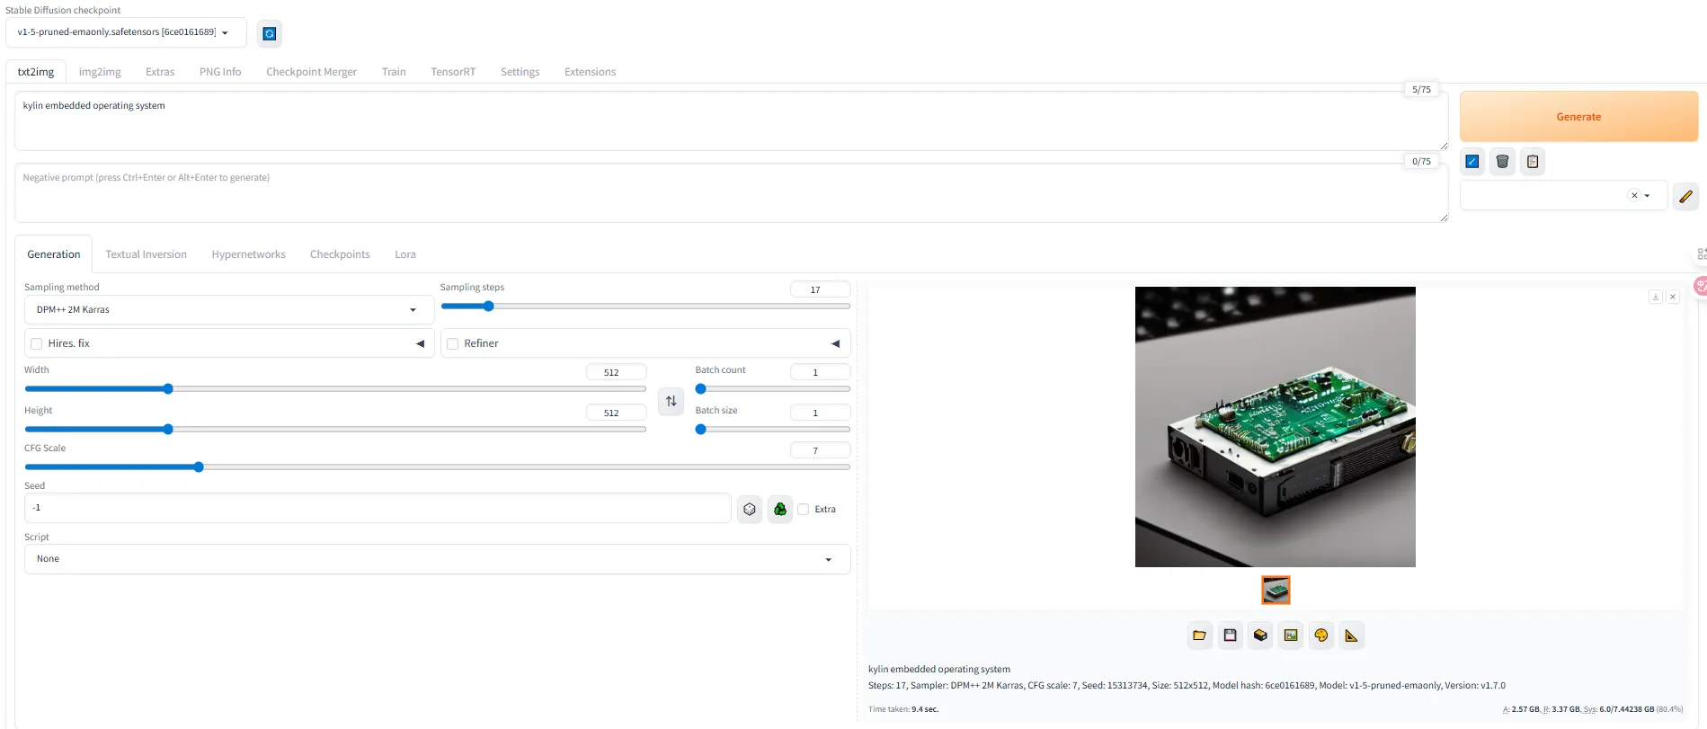
Task: Enable the Refiner checkbox
Action: 453,343
